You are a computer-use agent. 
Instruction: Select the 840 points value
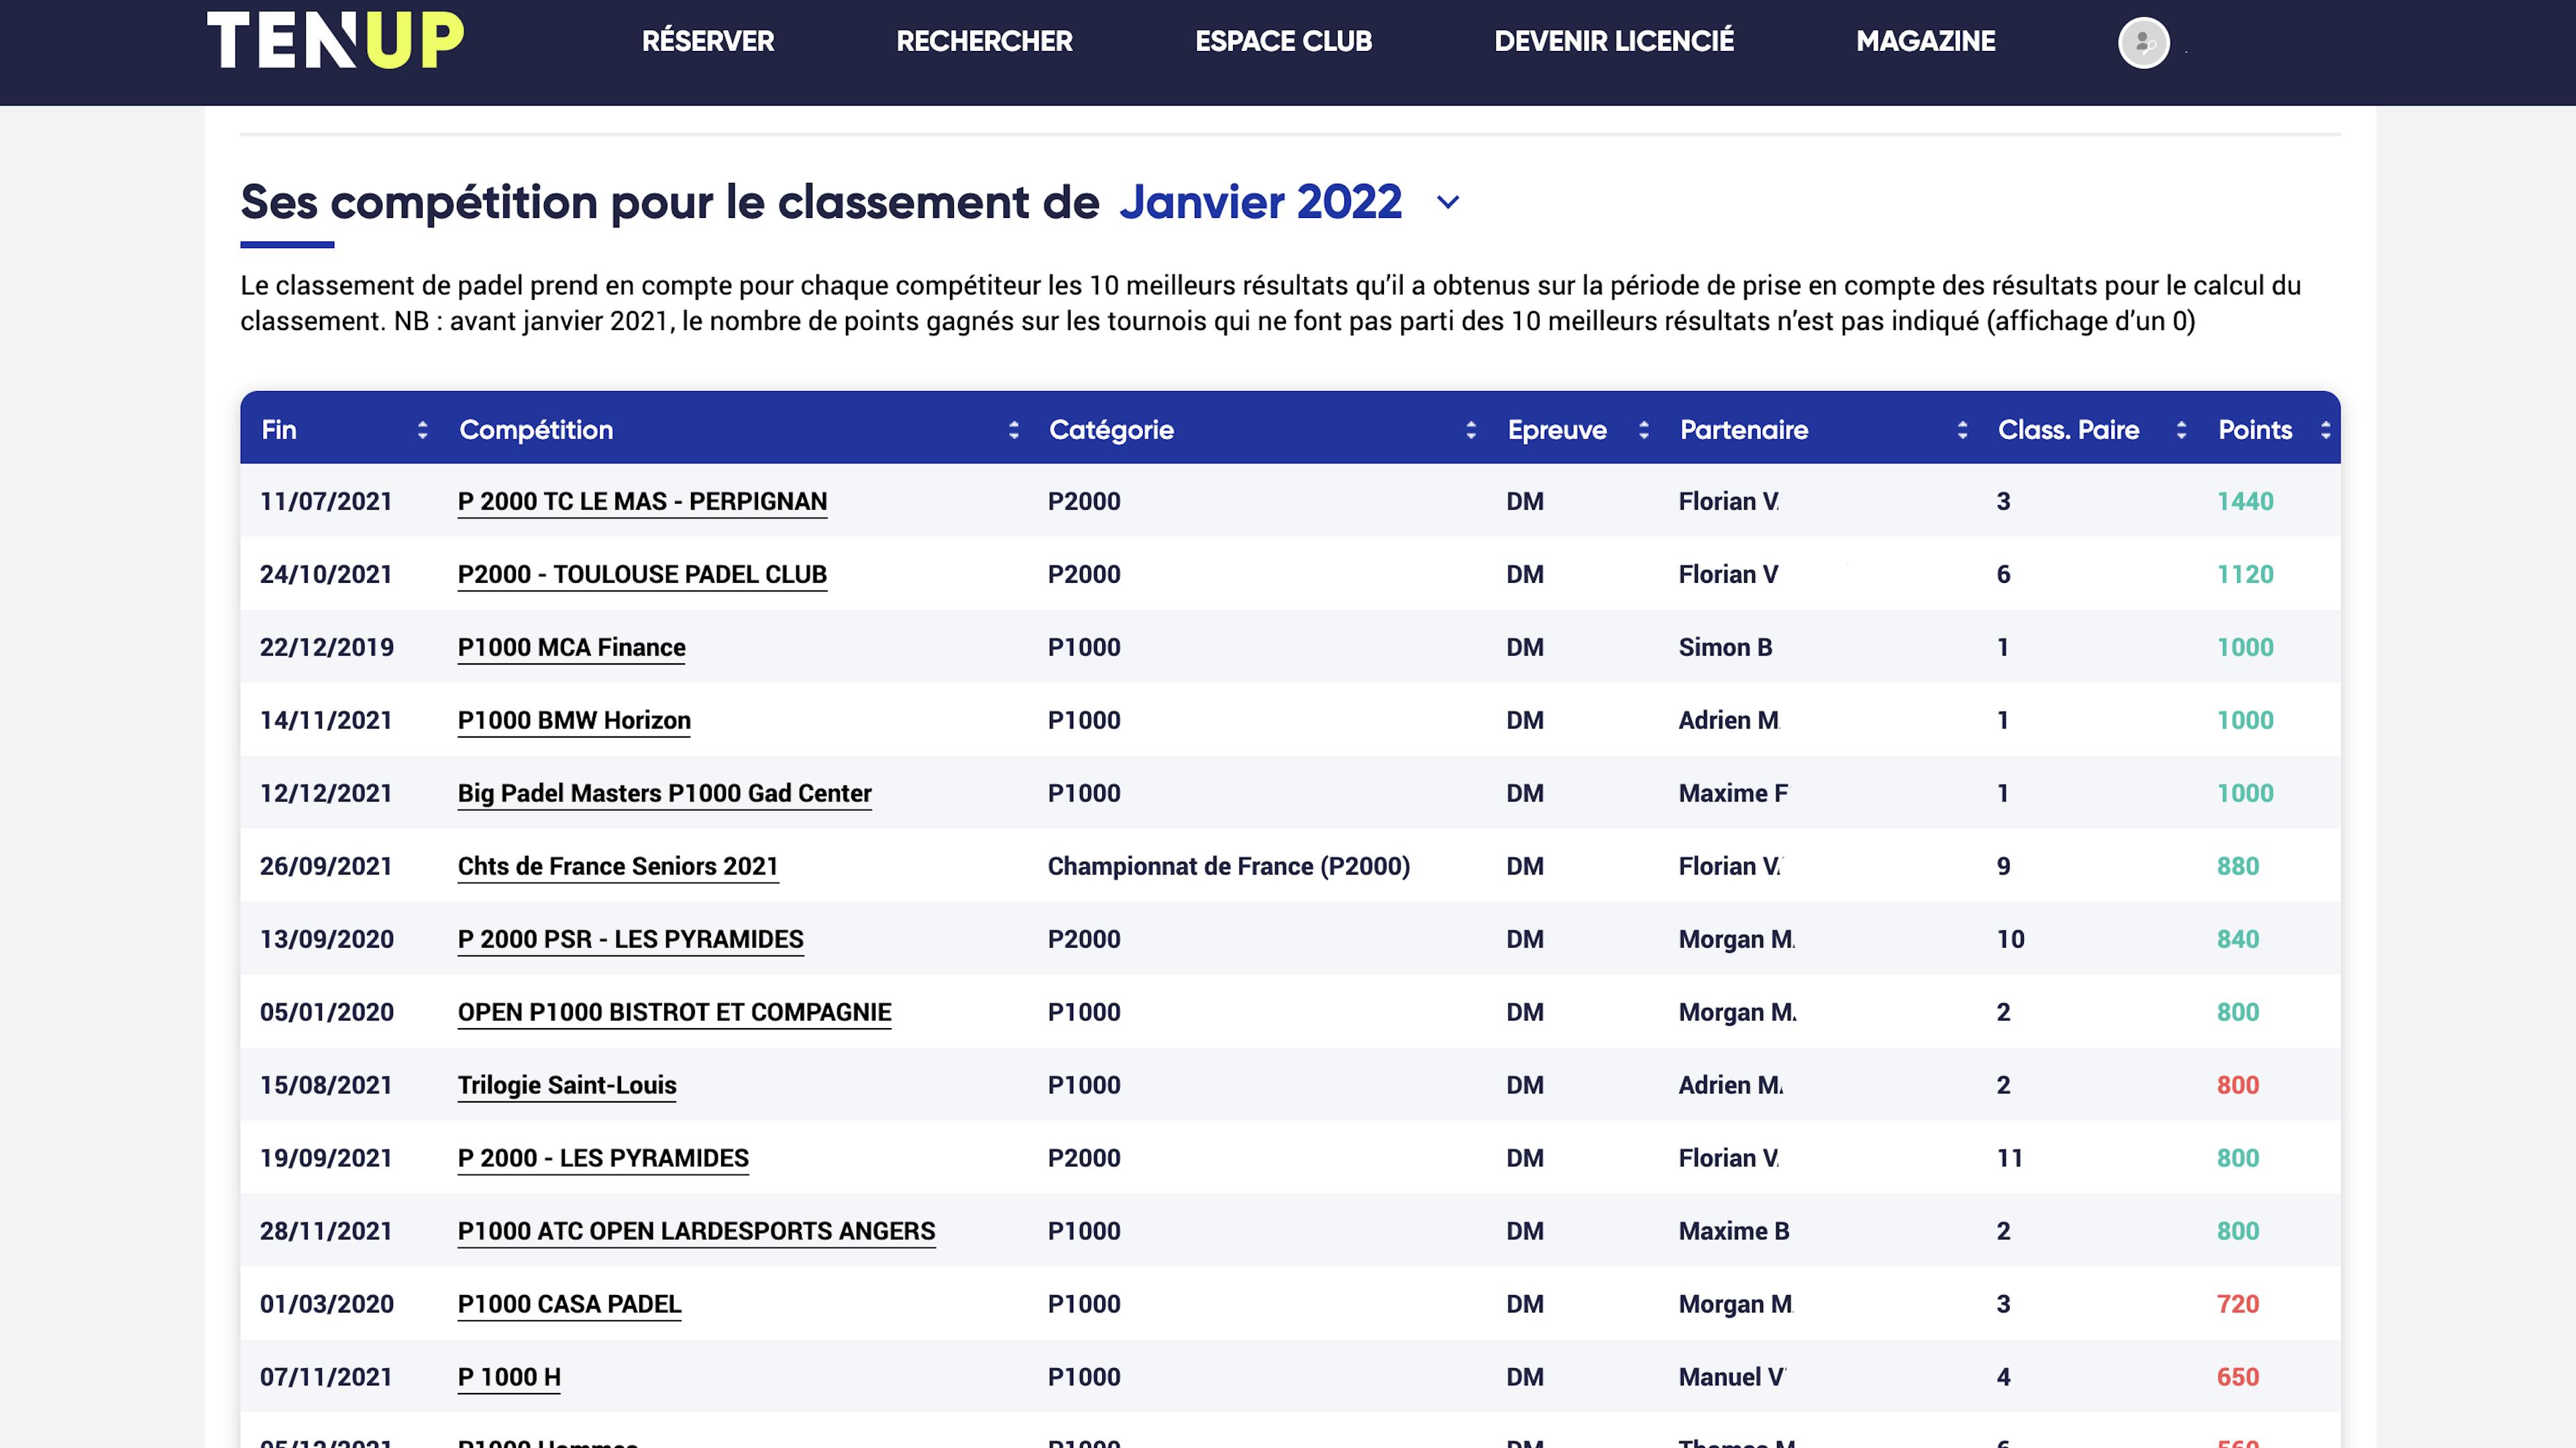[2238, 940]
